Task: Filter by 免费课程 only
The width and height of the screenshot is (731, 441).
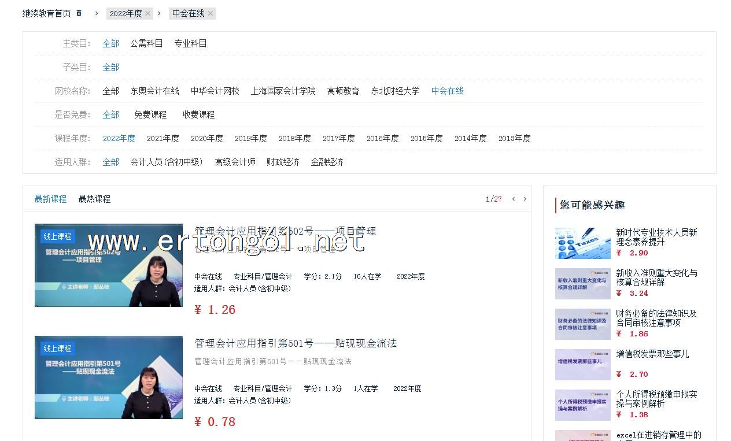Action: pyautogui.click(x=150, y=114)
